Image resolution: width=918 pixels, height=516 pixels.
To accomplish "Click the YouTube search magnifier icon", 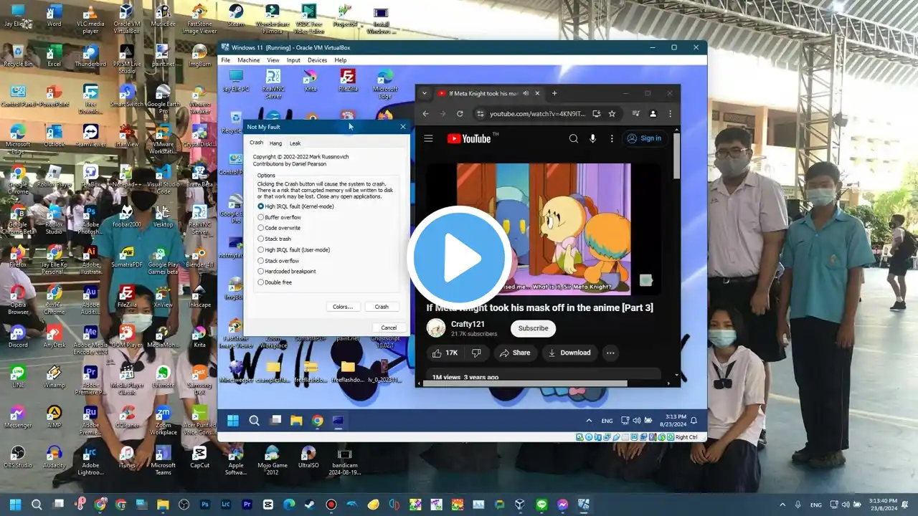I will pyautogui.click(x=574, y=138).
